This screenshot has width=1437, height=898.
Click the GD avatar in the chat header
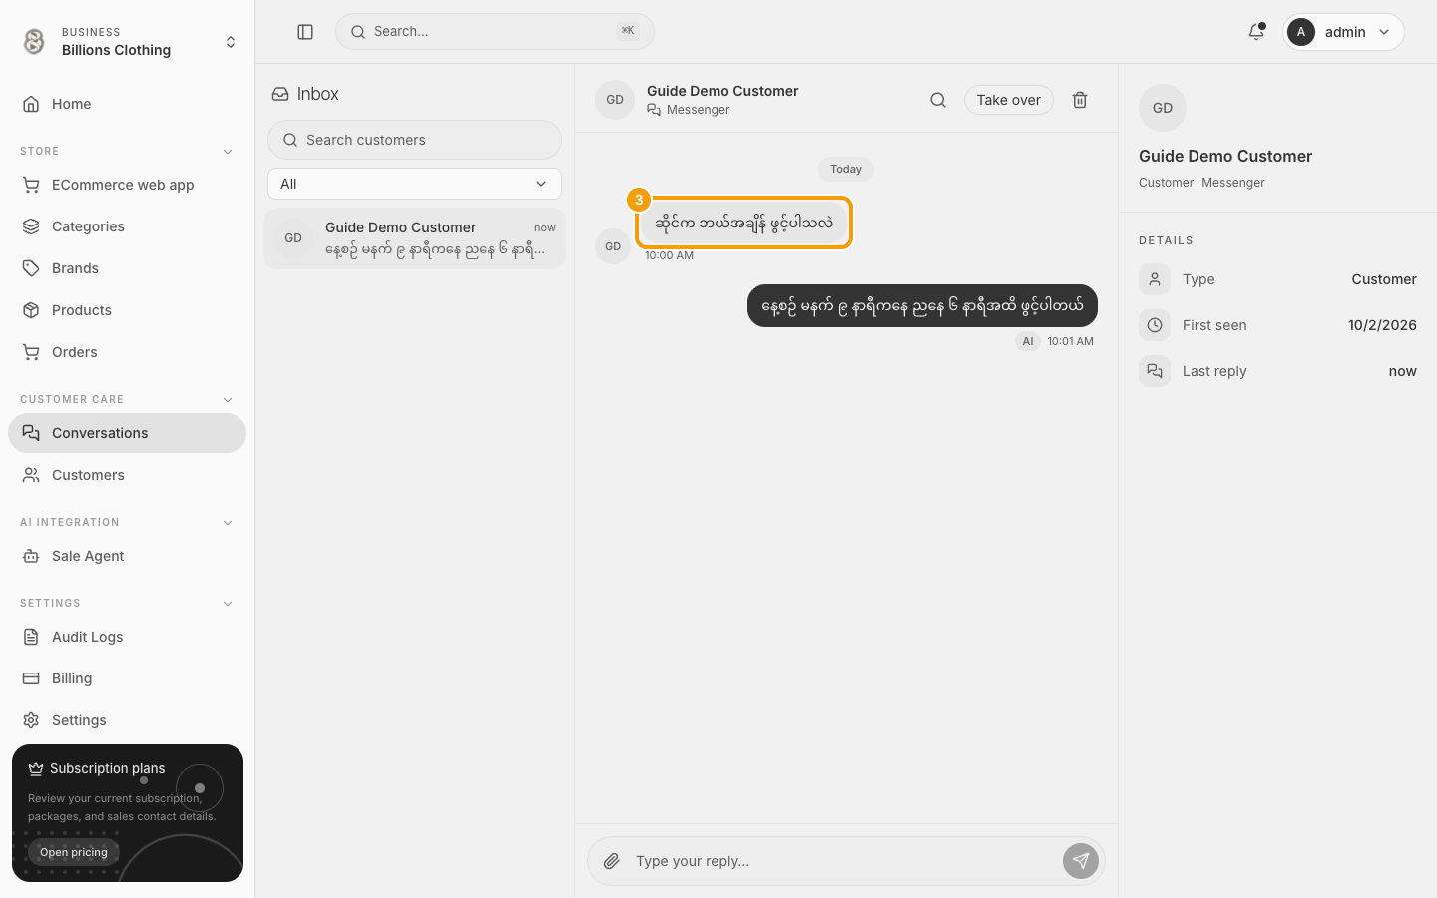click(x=615, y=100)
